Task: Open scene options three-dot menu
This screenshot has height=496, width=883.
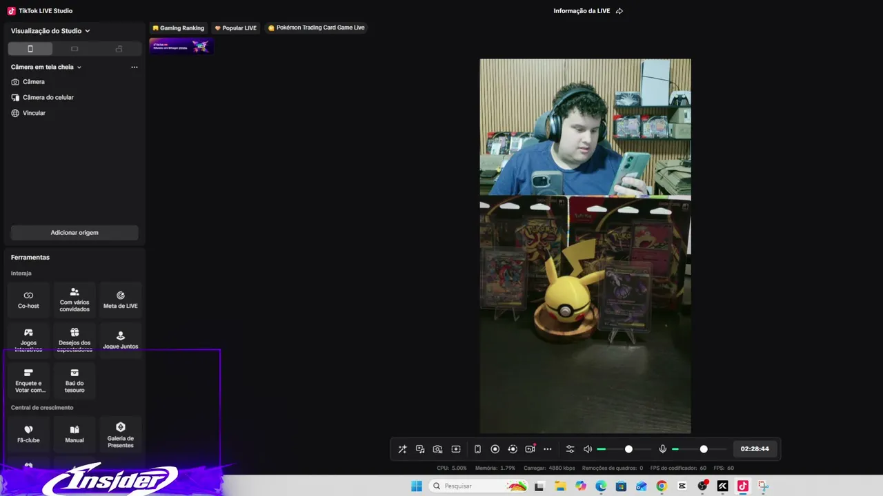Action: 135,68
